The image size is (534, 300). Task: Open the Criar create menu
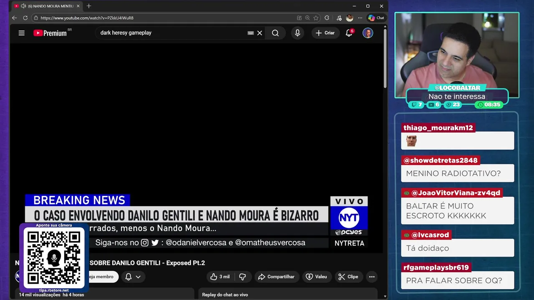(325, 33)
